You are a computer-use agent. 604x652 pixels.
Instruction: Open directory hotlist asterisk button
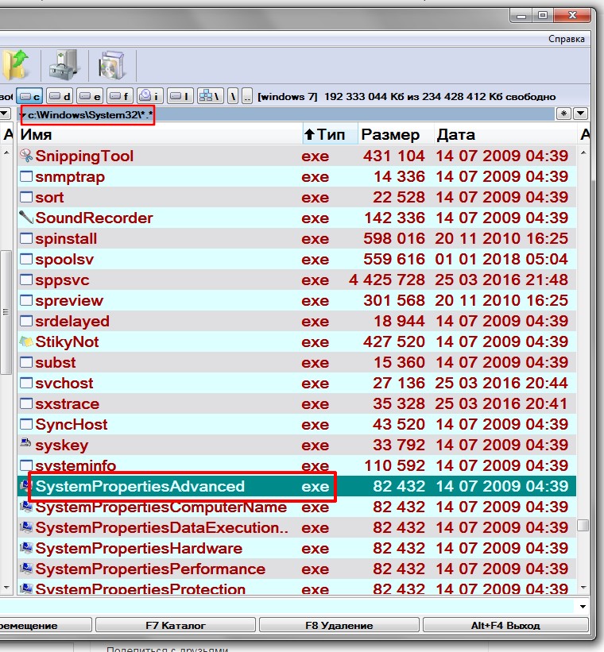point(563,114)
